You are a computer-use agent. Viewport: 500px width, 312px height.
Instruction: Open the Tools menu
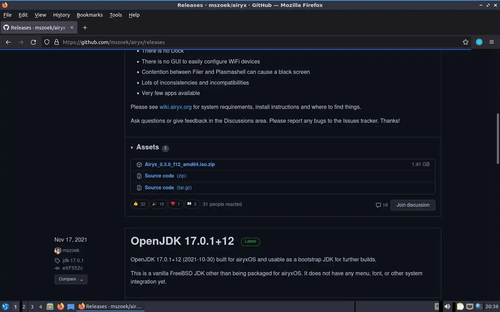(x=116, y=15)
